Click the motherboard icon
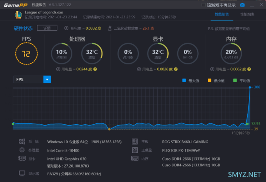 tap(135, 141)
